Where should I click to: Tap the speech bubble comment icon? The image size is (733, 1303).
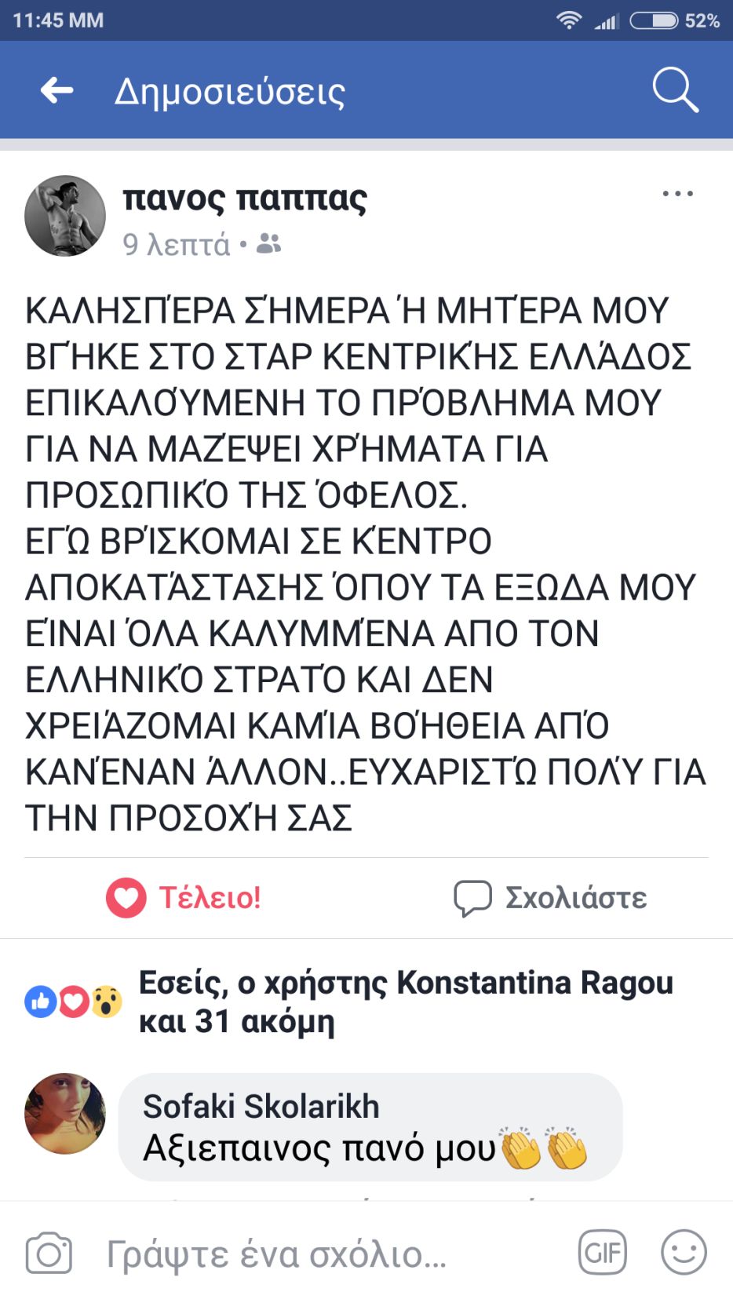coord(472,898)
